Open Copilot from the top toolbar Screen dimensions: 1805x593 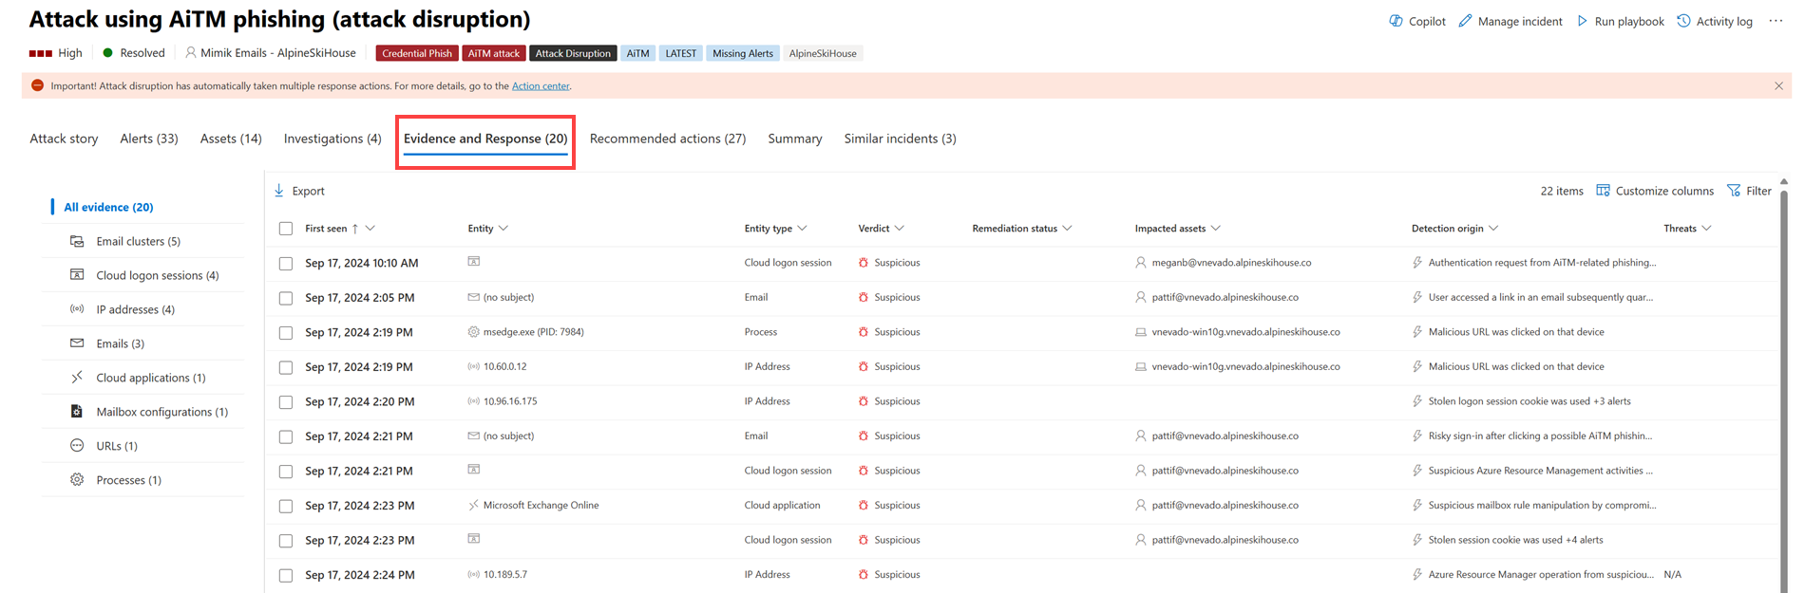1396,21
